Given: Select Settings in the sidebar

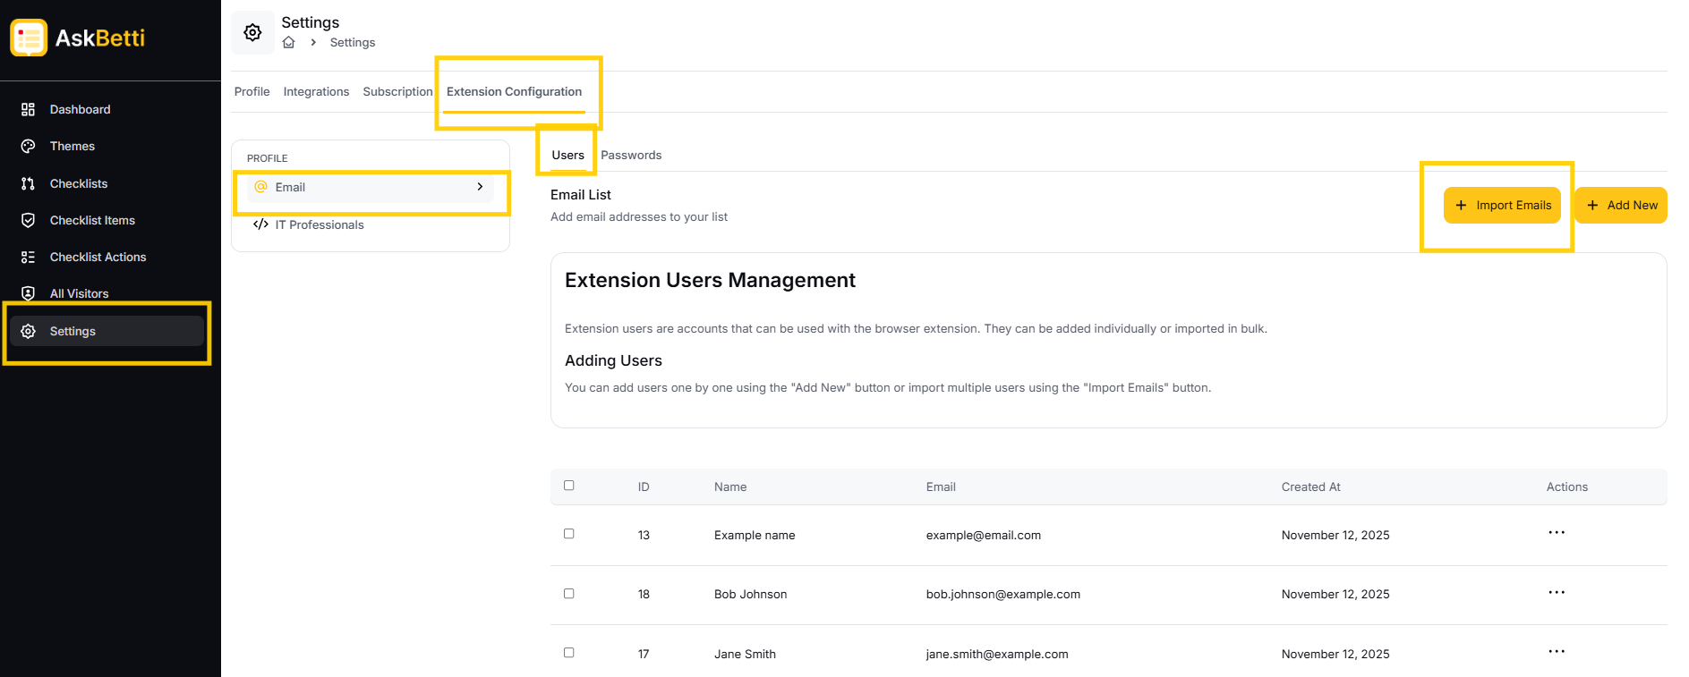Looking at the screenshot, I should pos(107,331).
